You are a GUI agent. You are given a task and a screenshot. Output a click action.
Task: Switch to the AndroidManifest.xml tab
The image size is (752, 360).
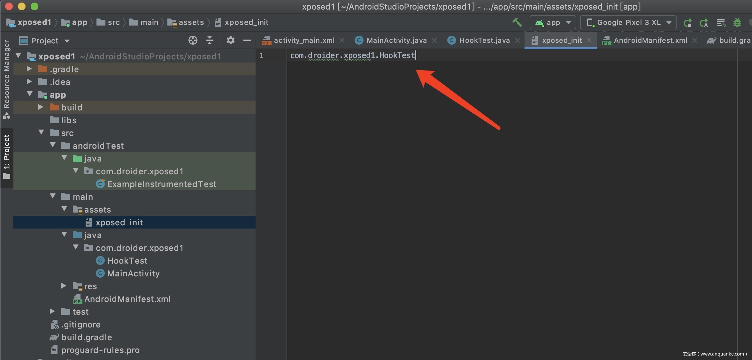[x=650, y=41]
